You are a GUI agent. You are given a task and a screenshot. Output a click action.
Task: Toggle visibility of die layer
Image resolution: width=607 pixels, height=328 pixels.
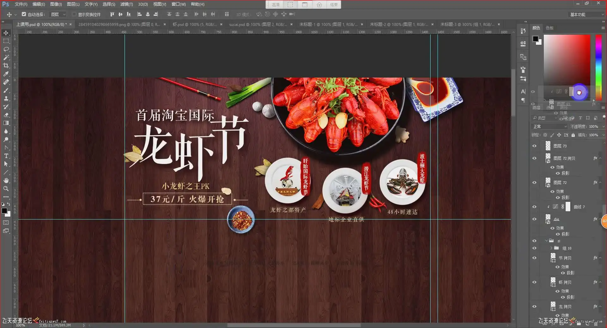tap(535, 219)
